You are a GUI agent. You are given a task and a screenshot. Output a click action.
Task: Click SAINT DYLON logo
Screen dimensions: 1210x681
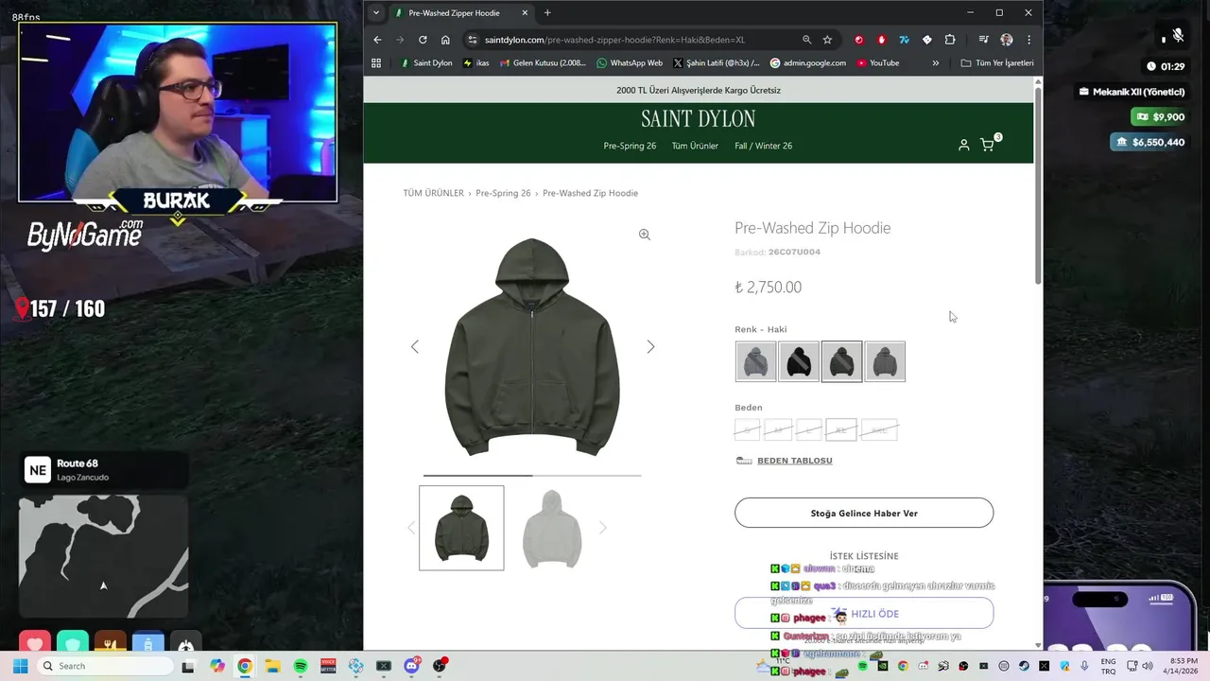point(699,118)
